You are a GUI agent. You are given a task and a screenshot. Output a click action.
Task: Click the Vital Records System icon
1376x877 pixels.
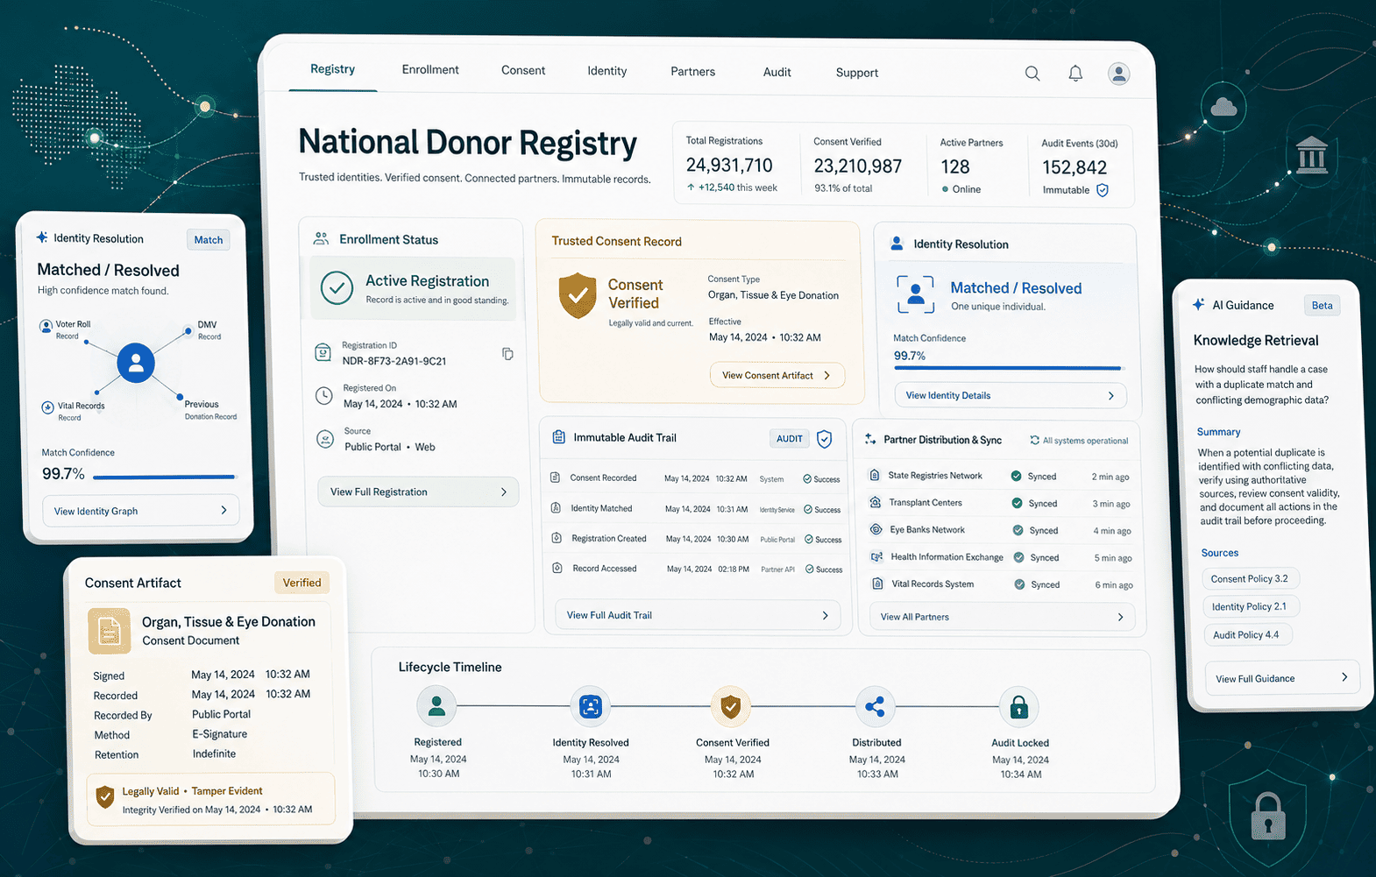[877, 583]
